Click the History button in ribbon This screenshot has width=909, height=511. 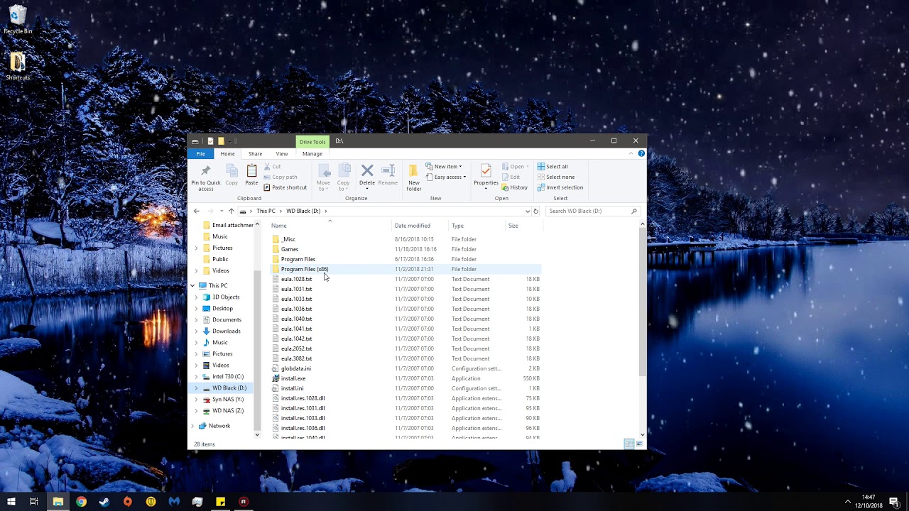click(515, 187)
